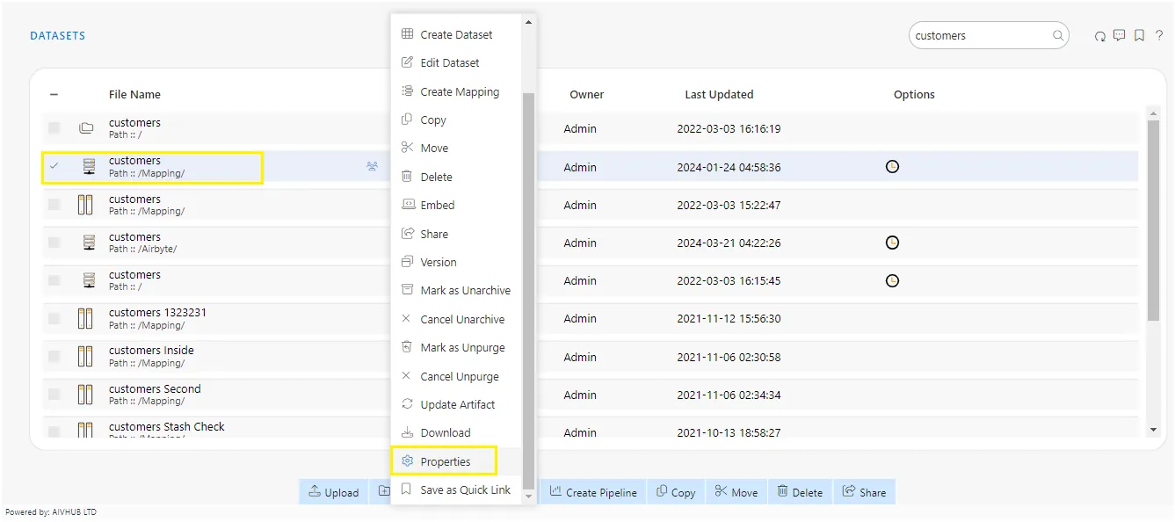
Task: Click Upload in bottom toolbar
Action: tap(333, 492)
